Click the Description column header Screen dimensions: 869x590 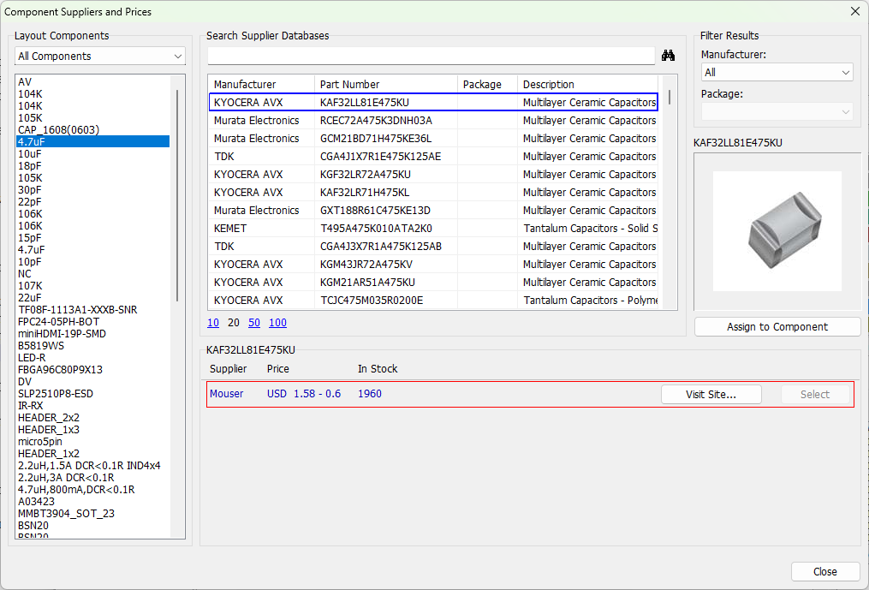[587, 84]
